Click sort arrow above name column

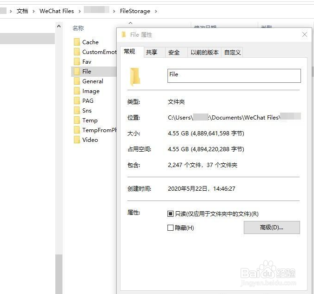(131, 23)
